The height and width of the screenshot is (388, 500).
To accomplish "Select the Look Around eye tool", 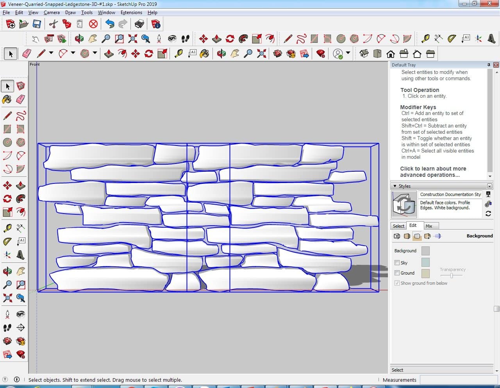I will click(x=172, y=39).
